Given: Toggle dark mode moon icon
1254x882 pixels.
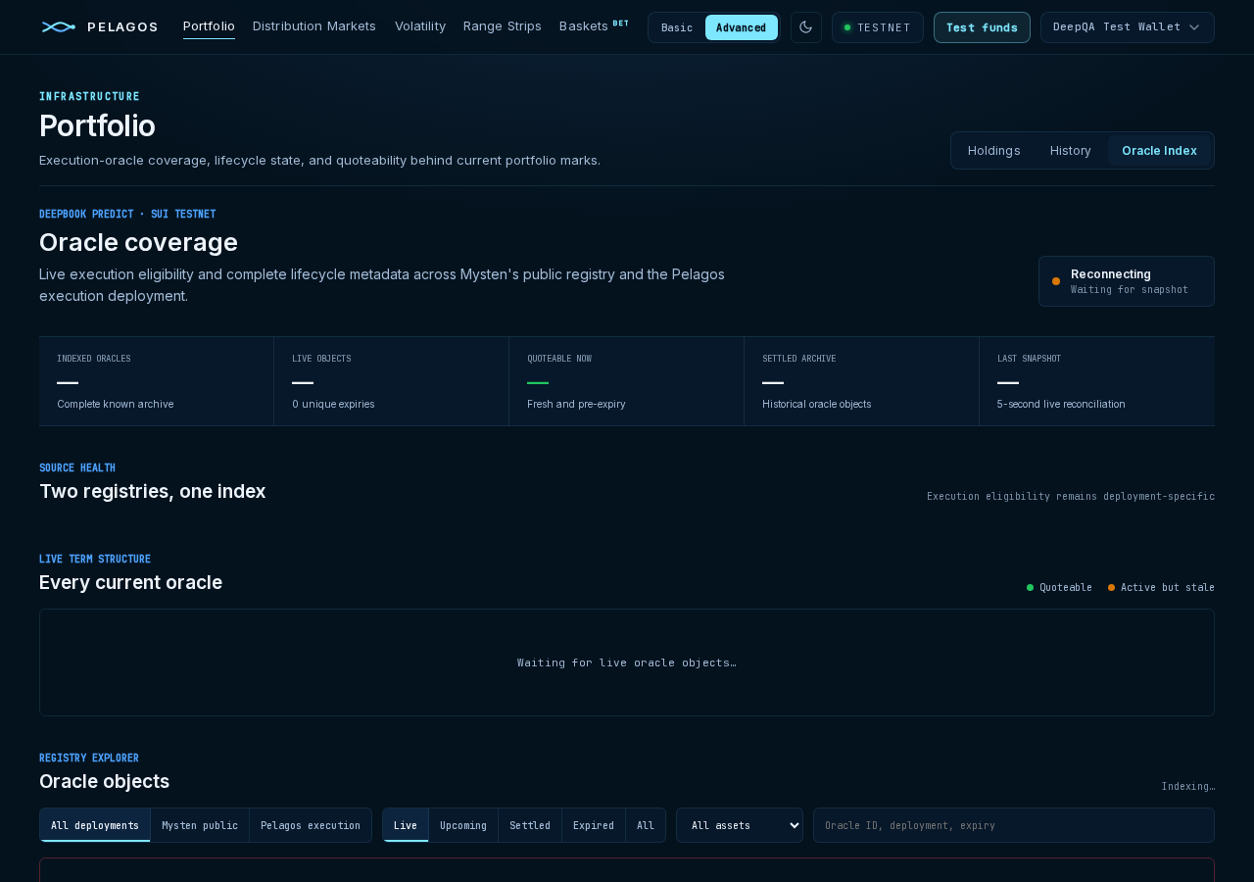Looking at the screenshot, I should coord(806,27).
